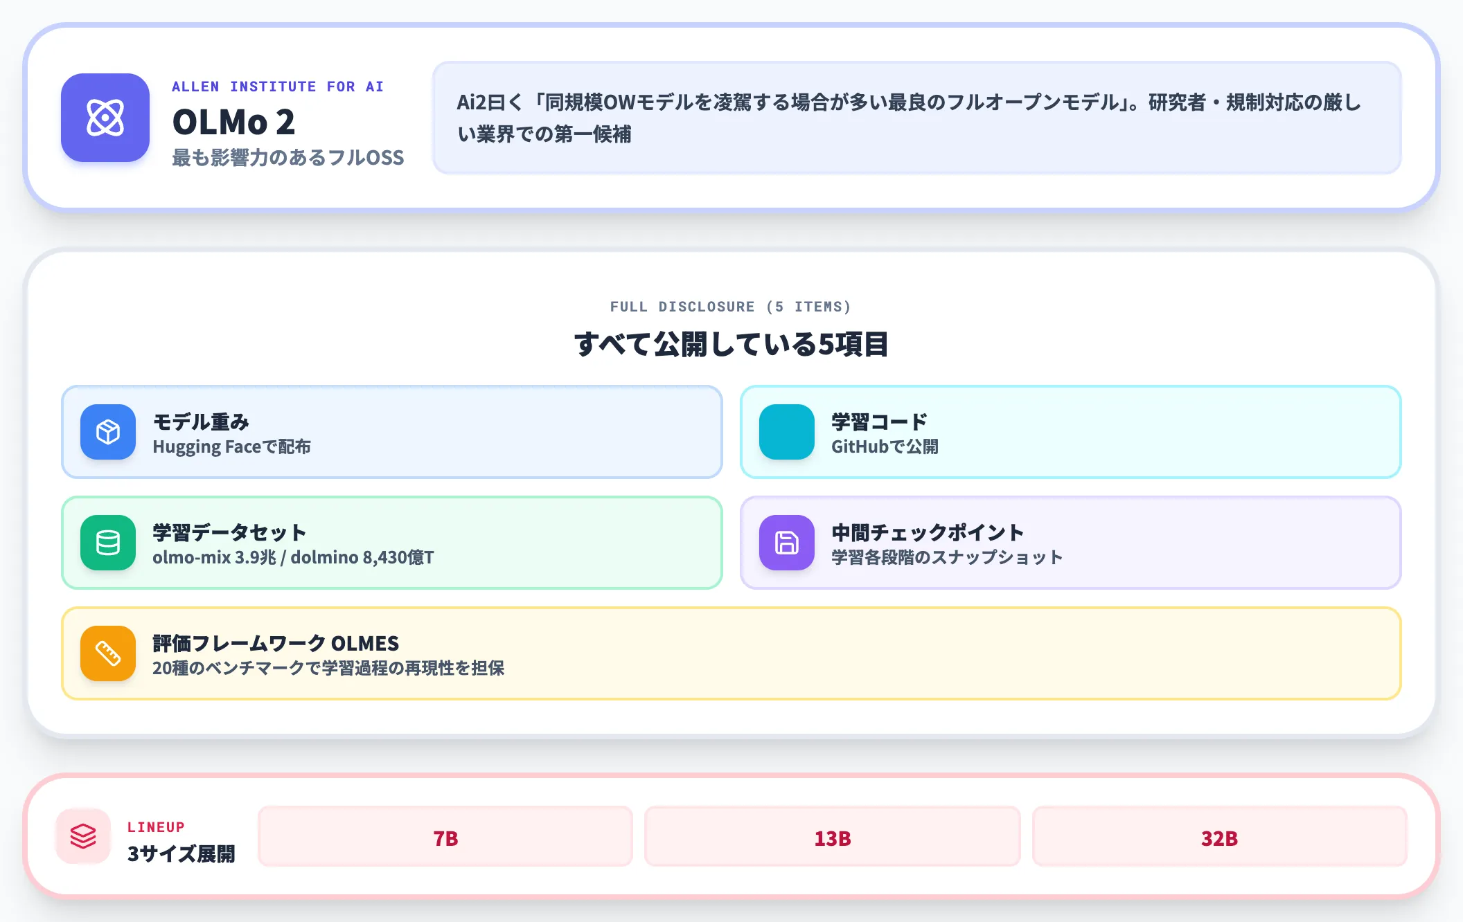Open the 学習データセット card
Screen dimensions: 1463x922
tap(392, 543)
